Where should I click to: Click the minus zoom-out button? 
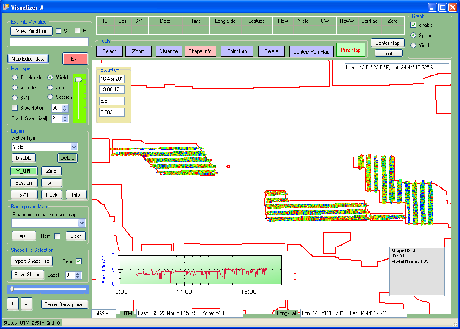(x=26, y=304)
